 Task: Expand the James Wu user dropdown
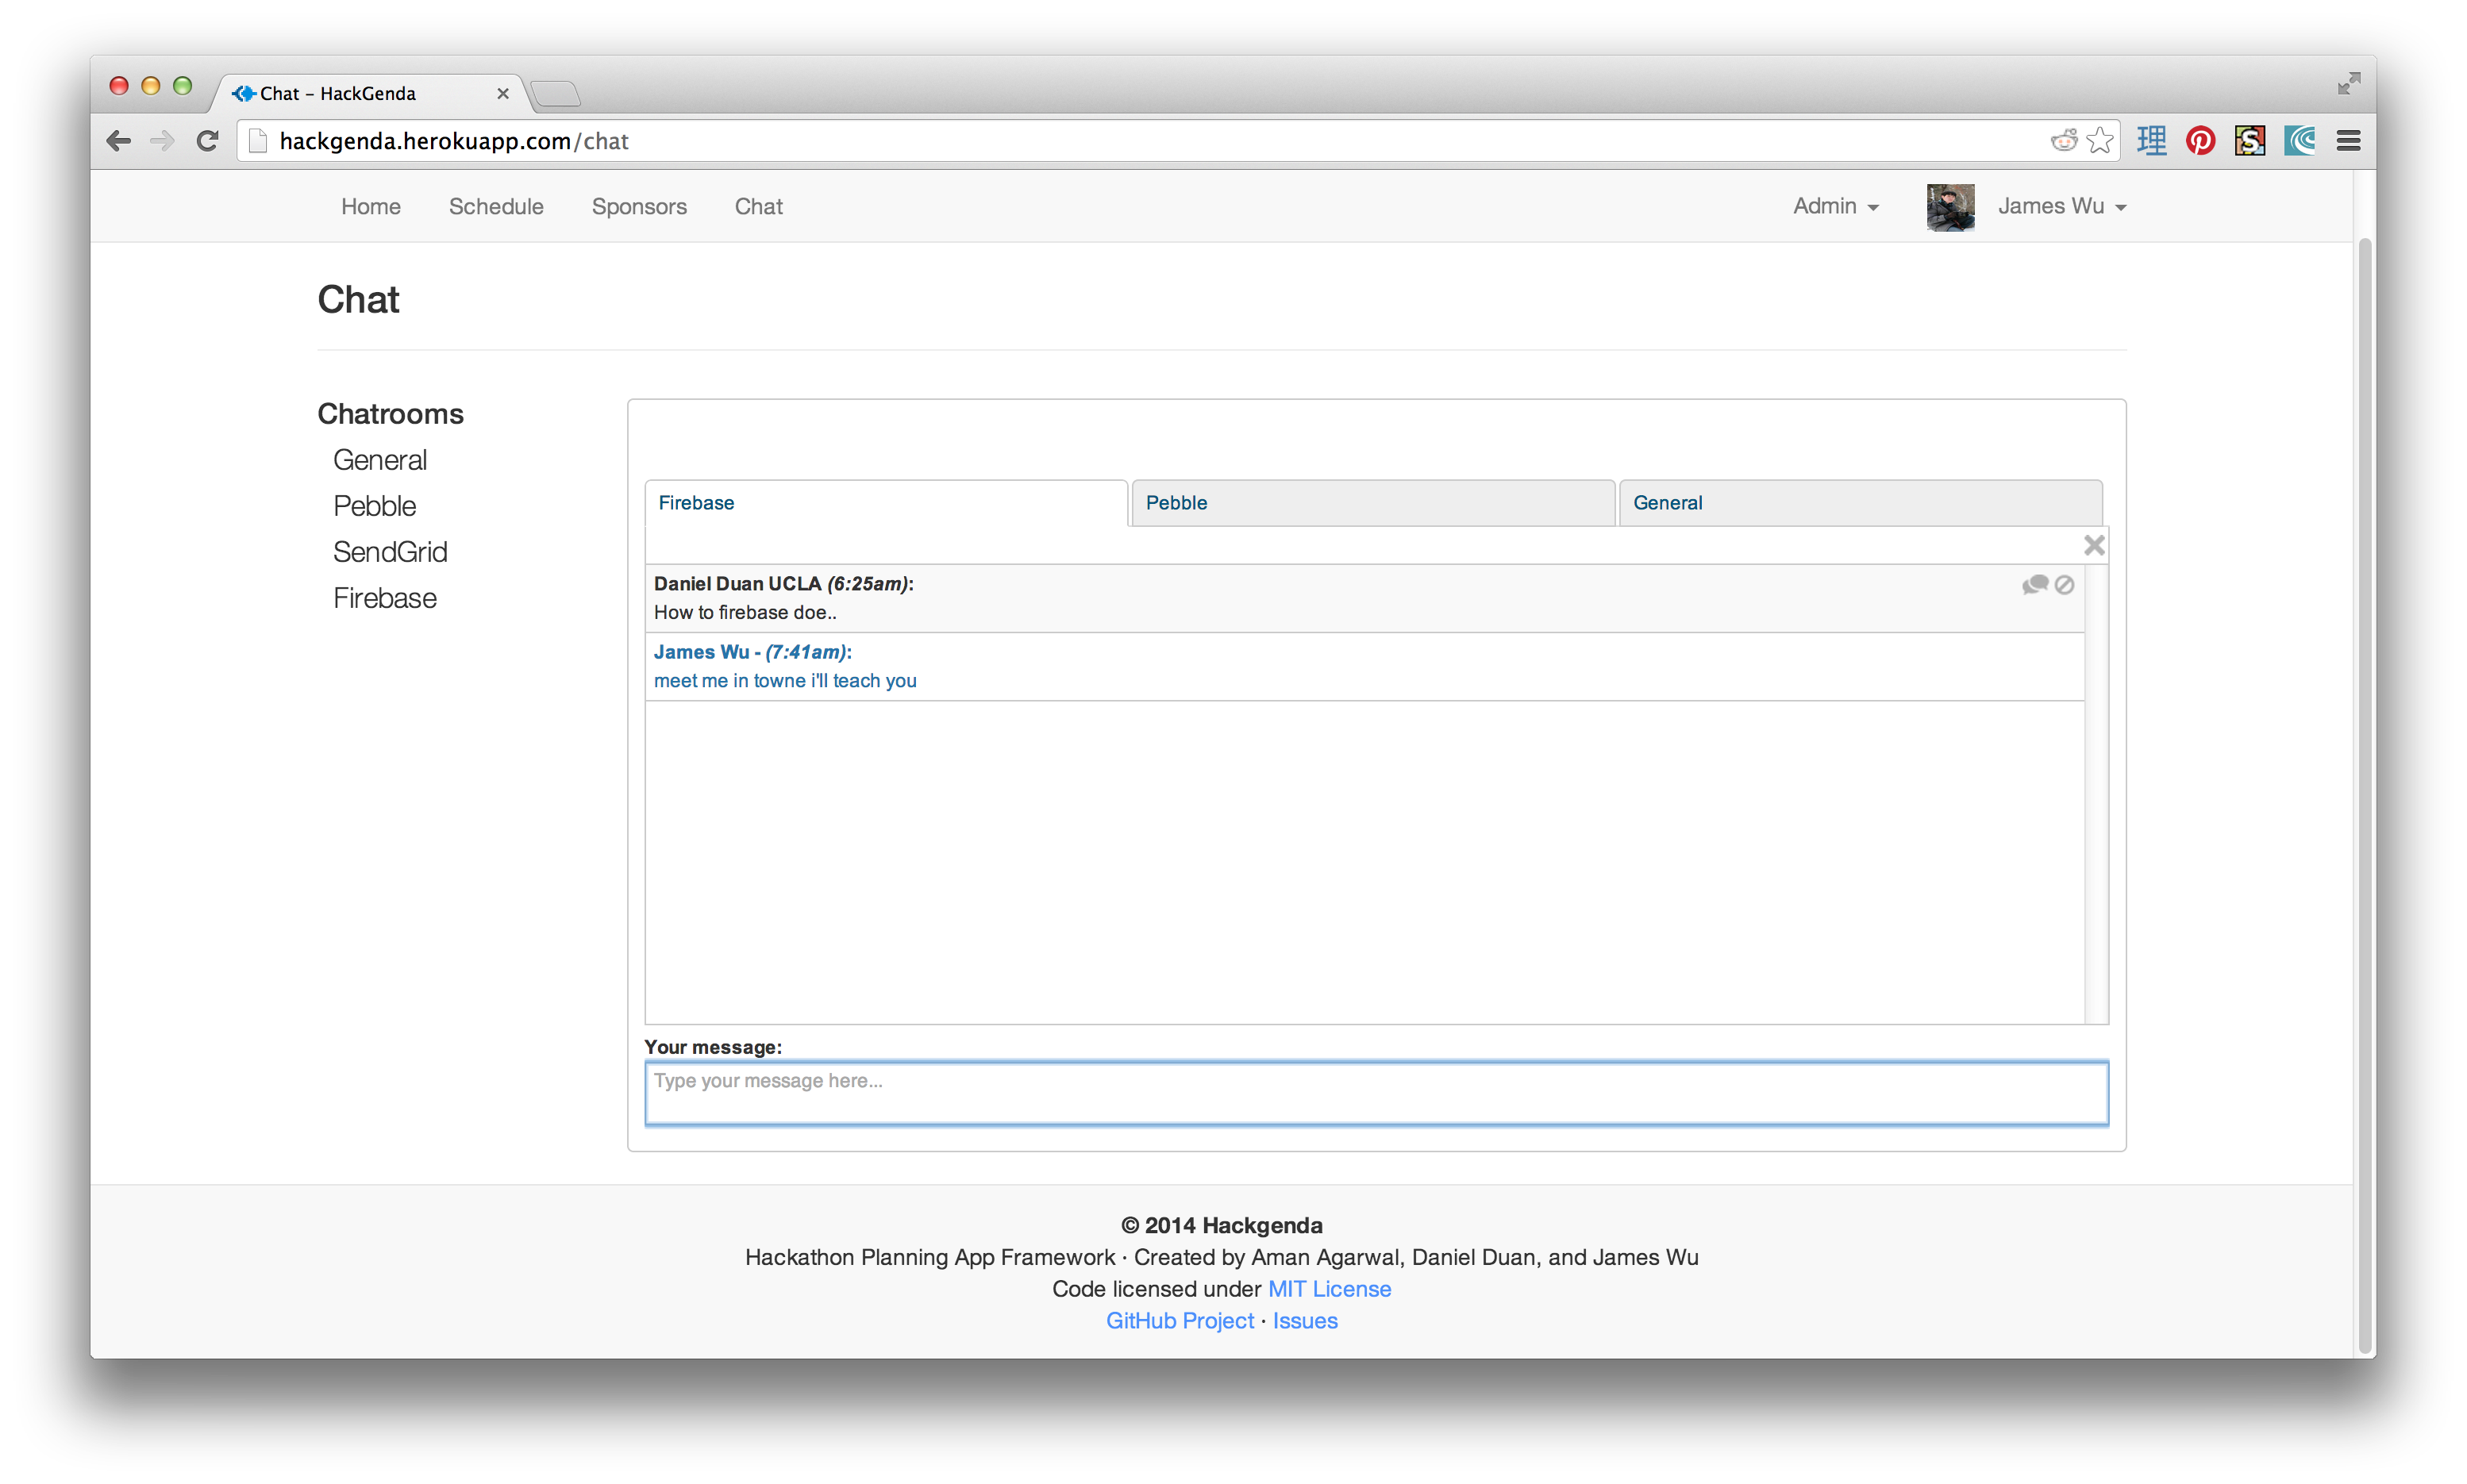(x=2061, y=206)
